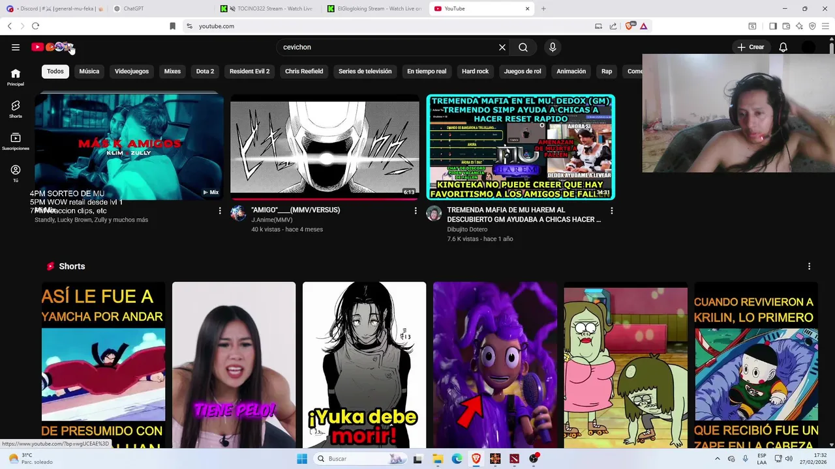Open the Crear upload menu
835x469 pixels.
(x=751, y=47)
